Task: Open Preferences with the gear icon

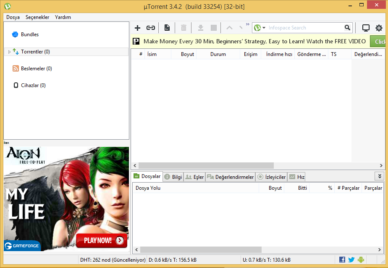Action: (379, 28)
